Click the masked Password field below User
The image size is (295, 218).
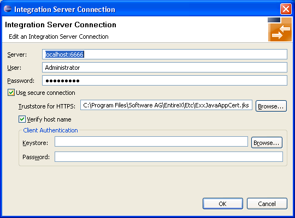click(x=164, y=81)
